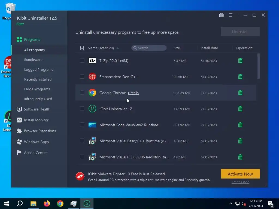Click the IObit Uninstaller logo in list

tap(92, 109)
